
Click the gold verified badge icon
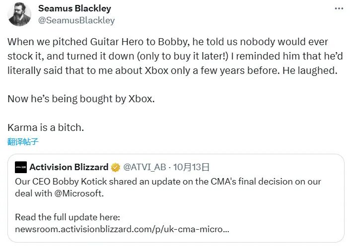[x=115, y=167]
